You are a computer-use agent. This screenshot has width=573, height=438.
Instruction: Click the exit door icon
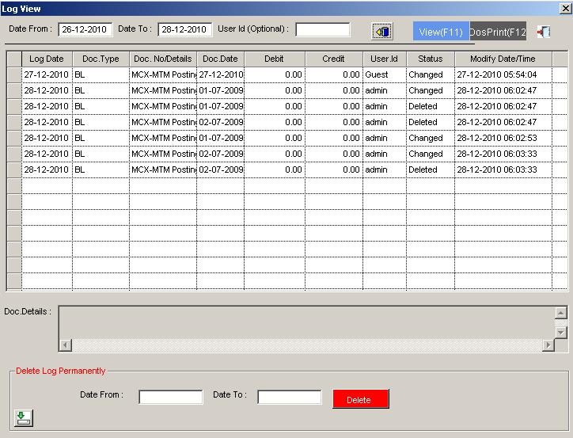(543, 32)
